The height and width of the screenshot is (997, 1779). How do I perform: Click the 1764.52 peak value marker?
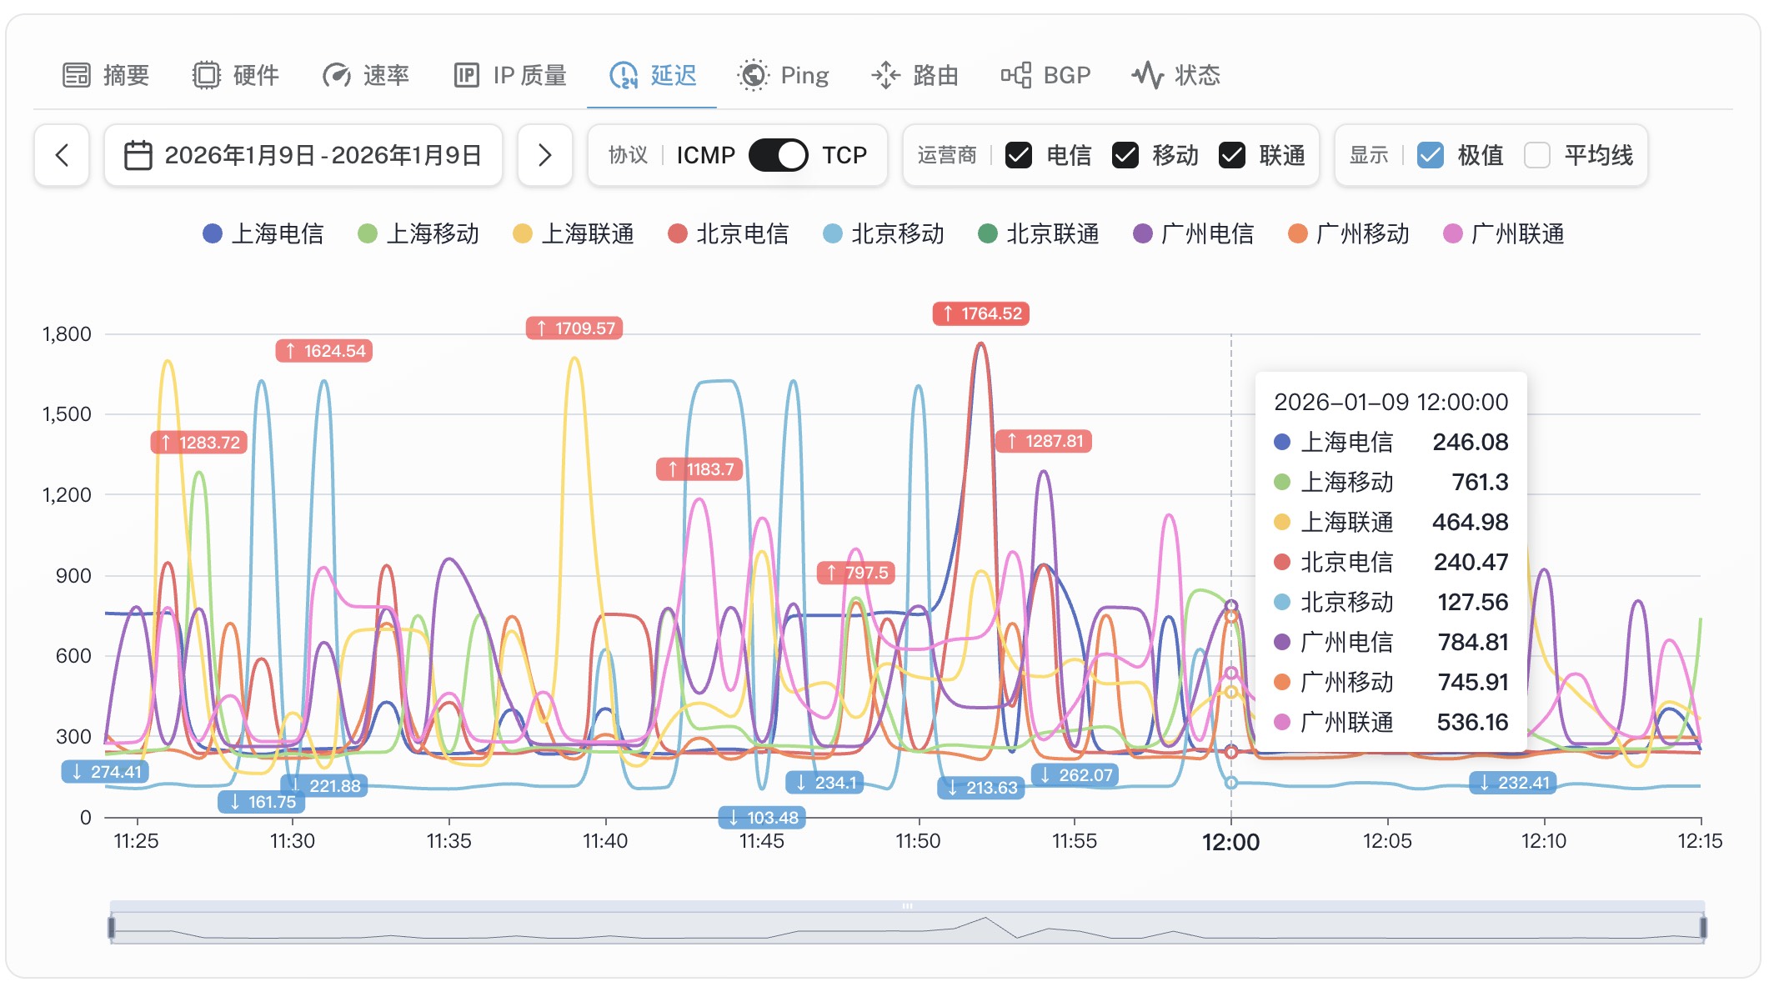pyautogui.click(x=981, y=313)
